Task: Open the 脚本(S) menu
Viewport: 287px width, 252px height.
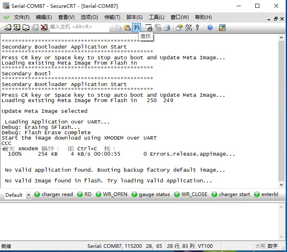Action: pos(134,17)
